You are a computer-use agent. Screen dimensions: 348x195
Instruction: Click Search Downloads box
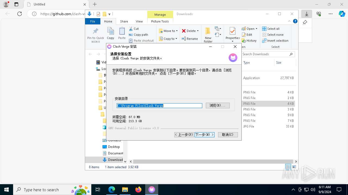point(268,54)
